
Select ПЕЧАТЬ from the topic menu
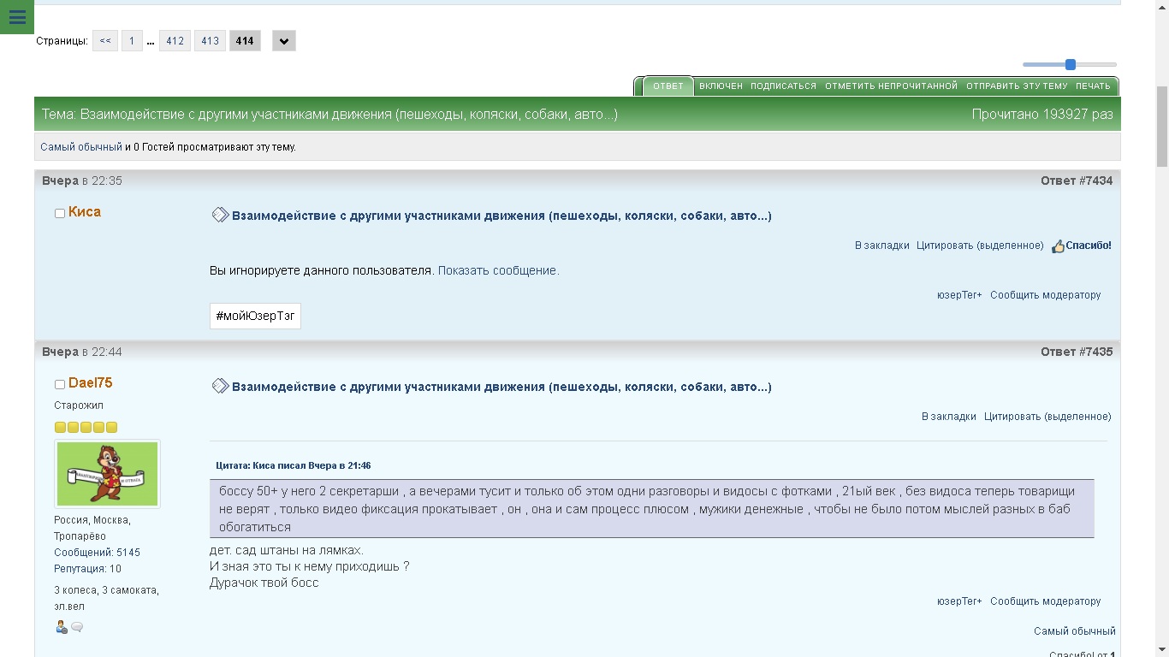pos(1093,86)
